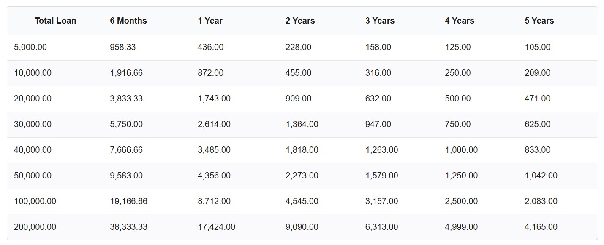Select the 19,166.66 six-month payment cell

(x=129, y=201)
